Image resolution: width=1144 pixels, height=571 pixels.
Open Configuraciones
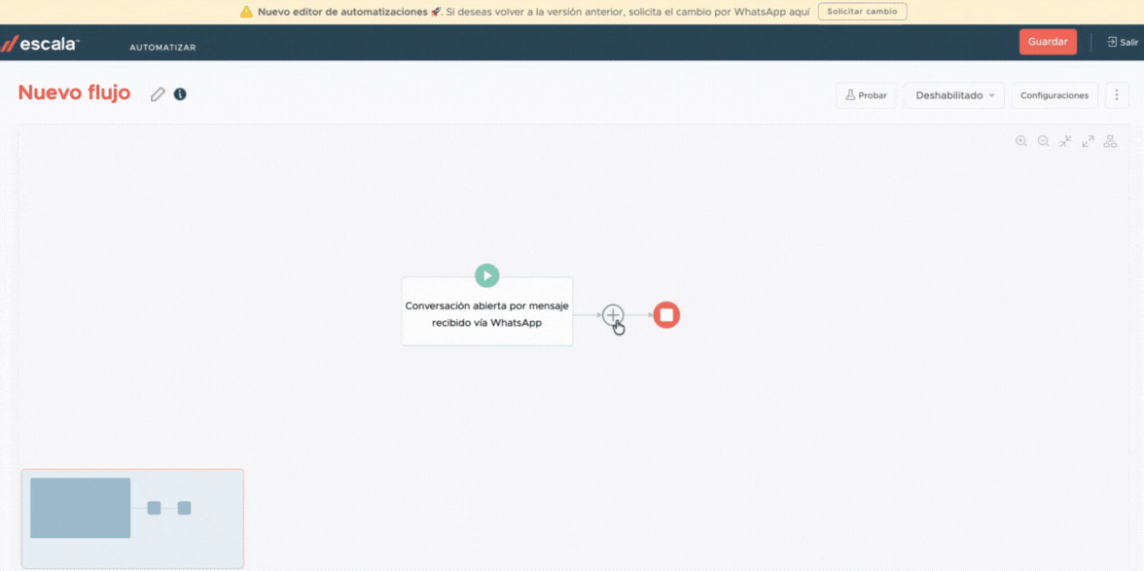(x=1055, y=95)
